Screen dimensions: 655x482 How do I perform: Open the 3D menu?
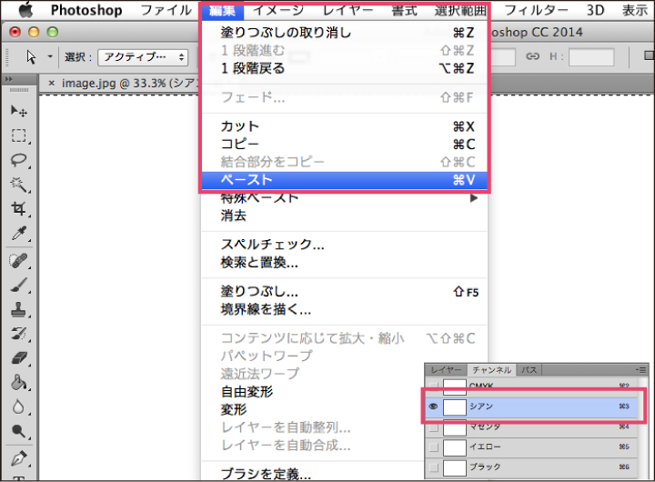point(595,10)
